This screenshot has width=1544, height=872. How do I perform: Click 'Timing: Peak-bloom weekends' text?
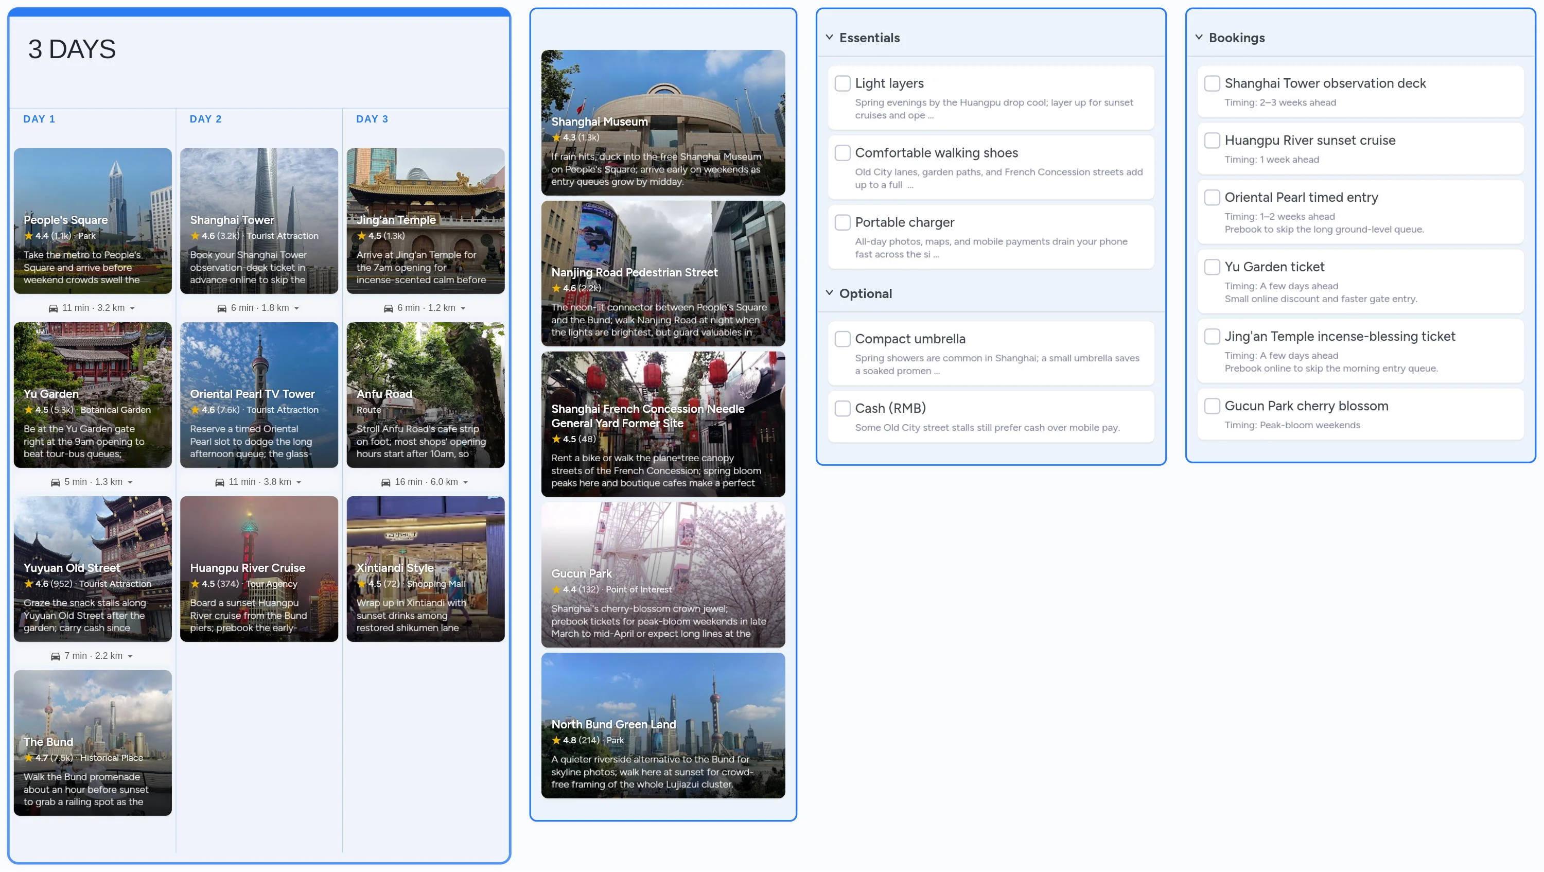click(1292, 425)
